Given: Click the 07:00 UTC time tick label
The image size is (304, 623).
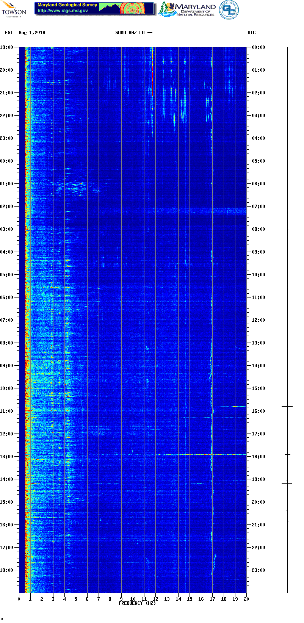Looking at the screenshot, I should (x=259, y=207).
